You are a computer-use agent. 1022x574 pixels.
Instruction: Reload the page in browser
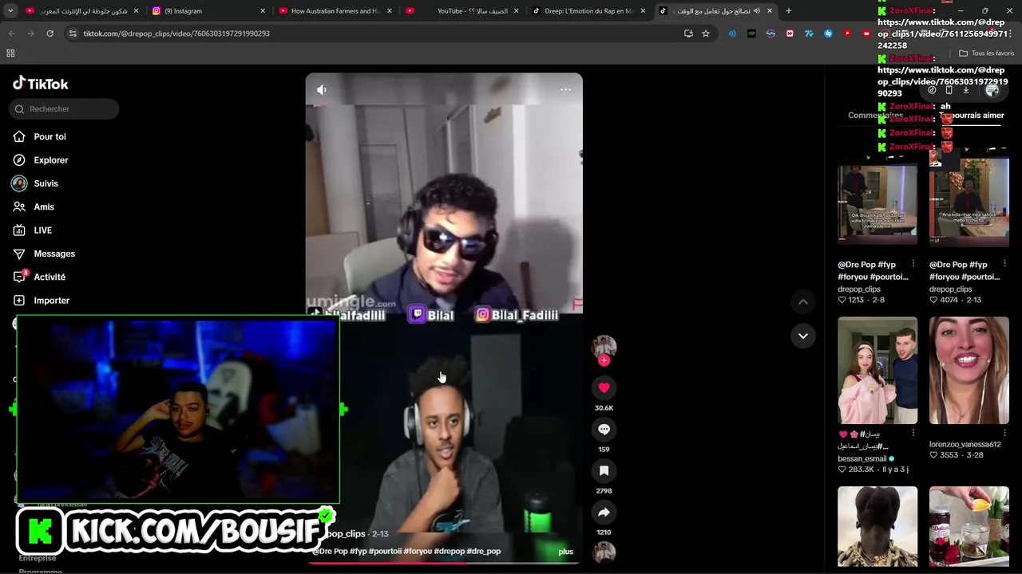pos(50,33)
